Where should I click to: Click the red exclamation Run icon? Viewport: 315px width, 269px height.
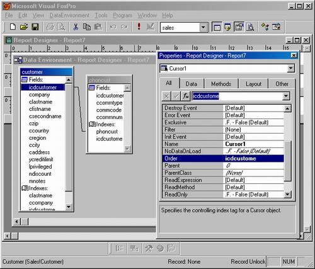(139, 26)
